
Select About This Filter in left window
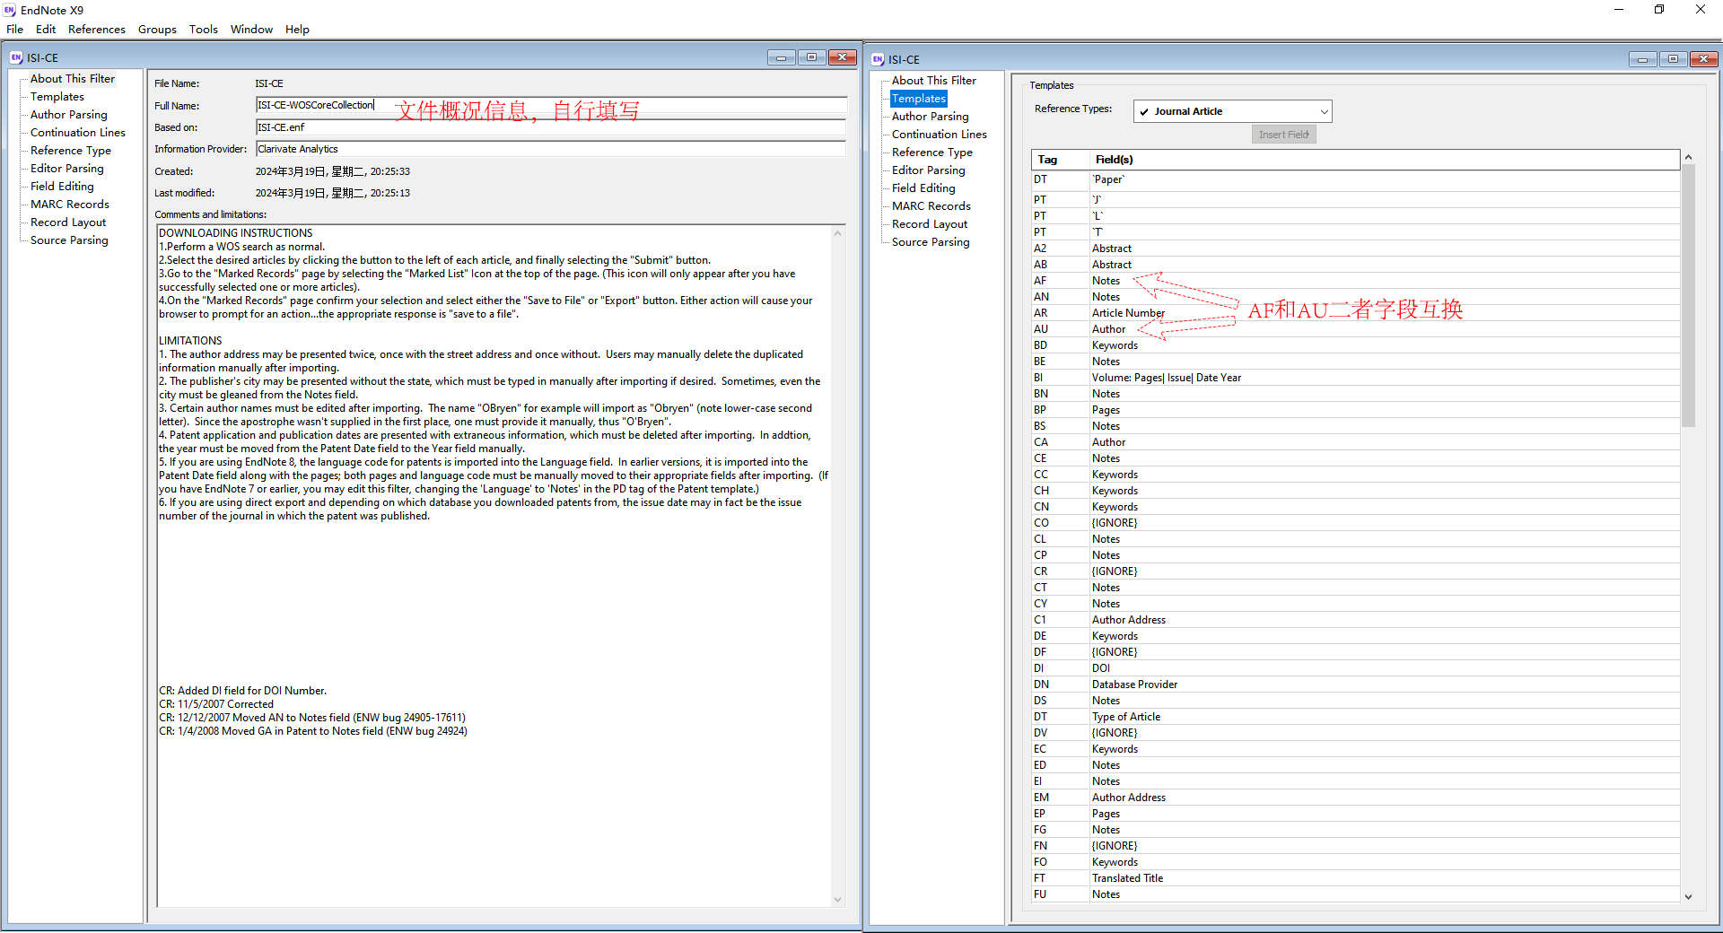click(73, 79)
